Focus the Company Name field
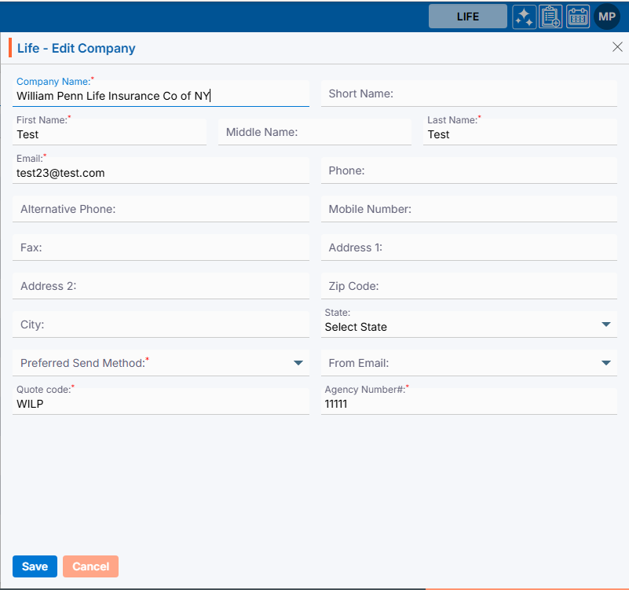The image size is (629, 590). point(160,97)
